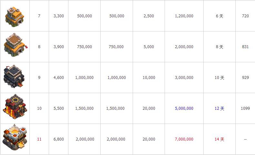Click the 3,900 hitpoints cell

tap(58, 47)
